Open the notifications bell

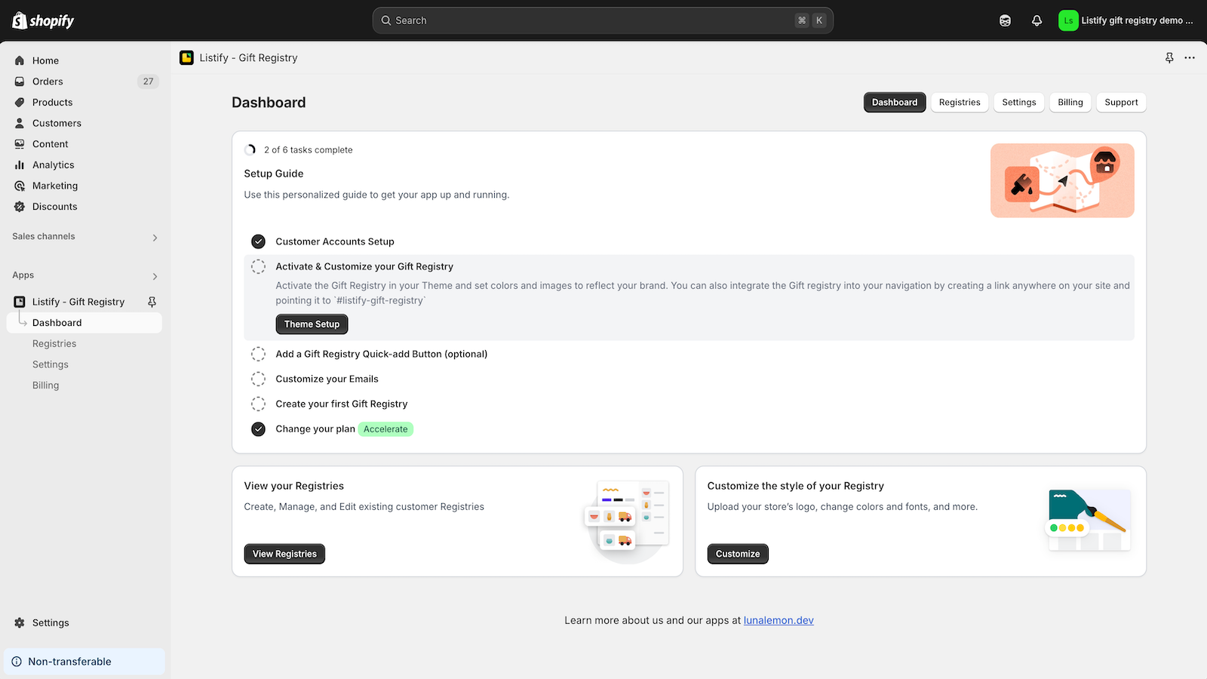coord(1037,20)
